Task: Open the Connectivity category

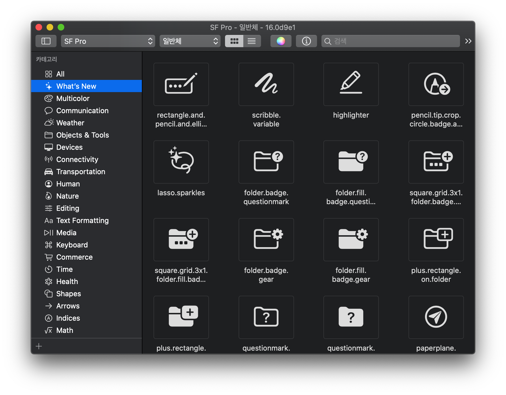Action: (x=86, y=159)
